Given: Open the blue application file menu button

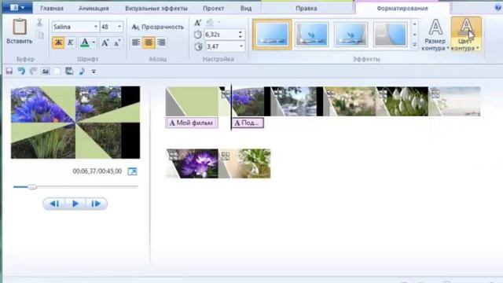Looking at the screenshot, I should pos(17,7).
